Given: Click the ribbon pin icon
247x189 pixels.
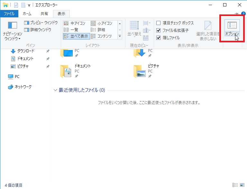Looking at the screenshot, I should [236, 14].
